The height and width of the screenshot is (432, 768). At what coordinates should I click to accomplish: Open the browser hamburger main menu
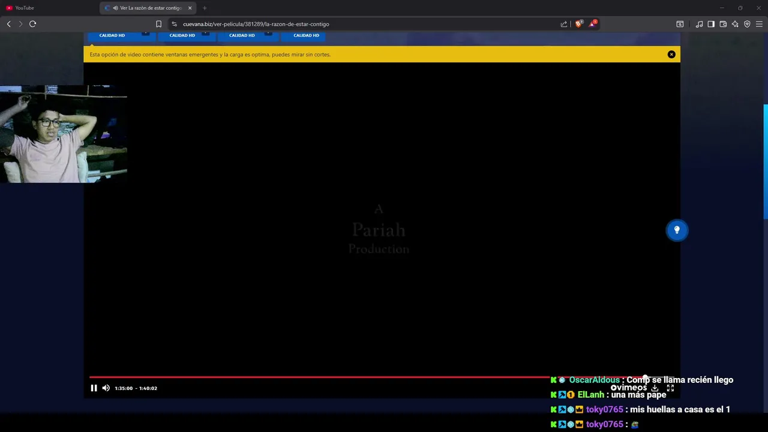(759, 24)
